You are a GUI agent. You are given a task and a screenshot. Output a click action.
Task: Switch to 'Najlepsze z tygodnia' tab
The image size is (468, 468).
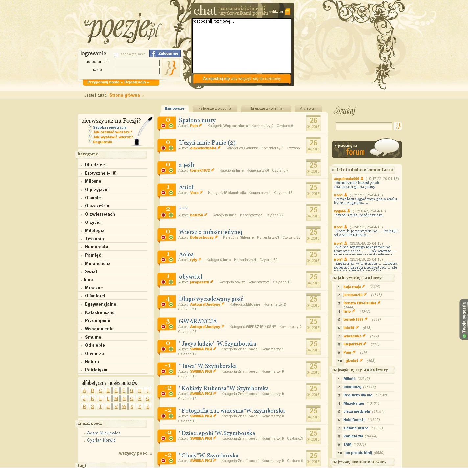click(x=215, y=109)
